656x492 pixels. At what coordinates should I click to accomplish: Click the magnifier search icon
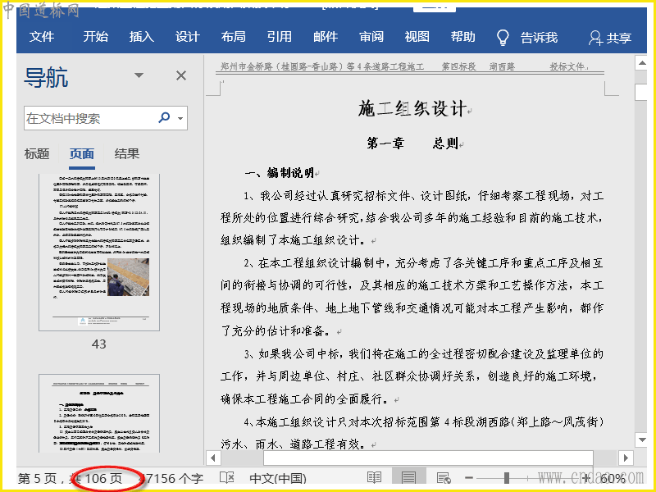pyautogui.click(x=165, y=117)
